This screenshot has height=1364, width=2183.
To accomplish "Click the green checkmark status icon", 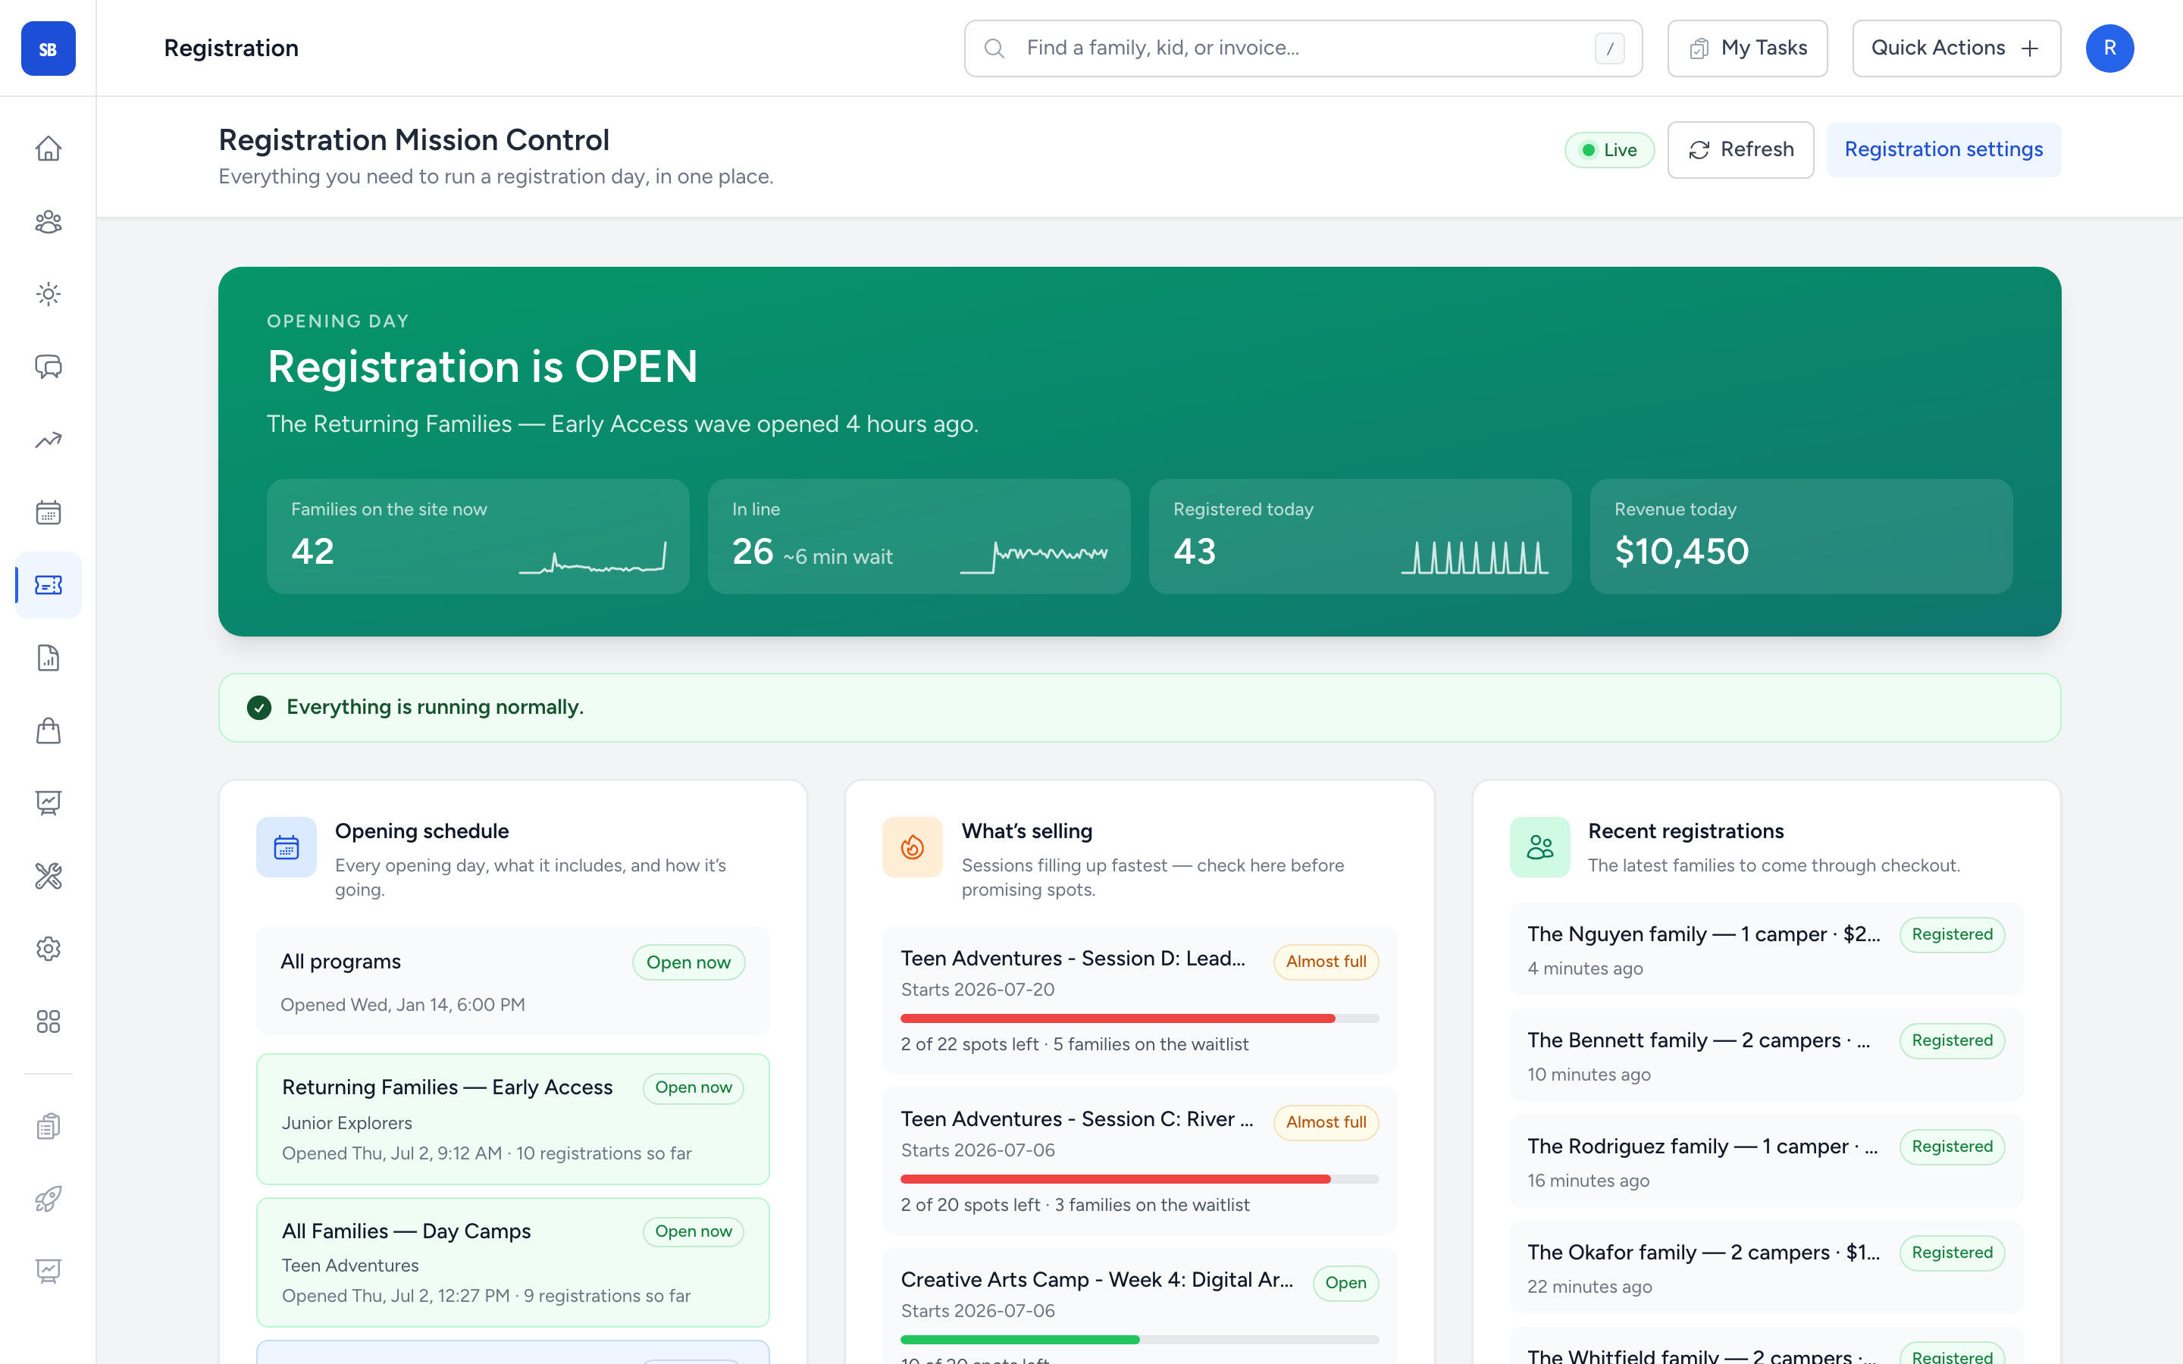I will 259,707.
